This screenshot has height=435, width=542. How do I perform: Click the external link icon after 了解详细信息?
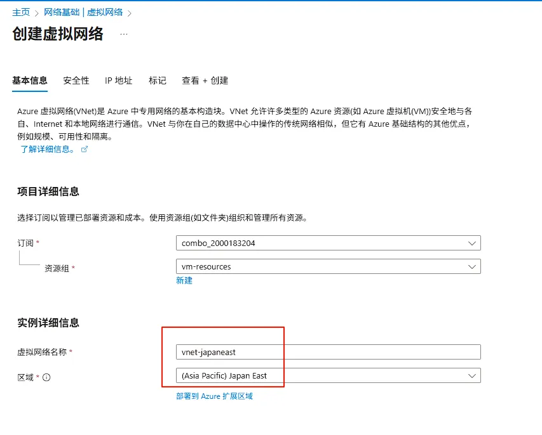[x=85, y=150]
